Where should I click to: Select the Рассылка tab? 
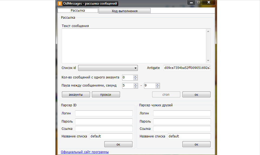(x=78, y=11)
